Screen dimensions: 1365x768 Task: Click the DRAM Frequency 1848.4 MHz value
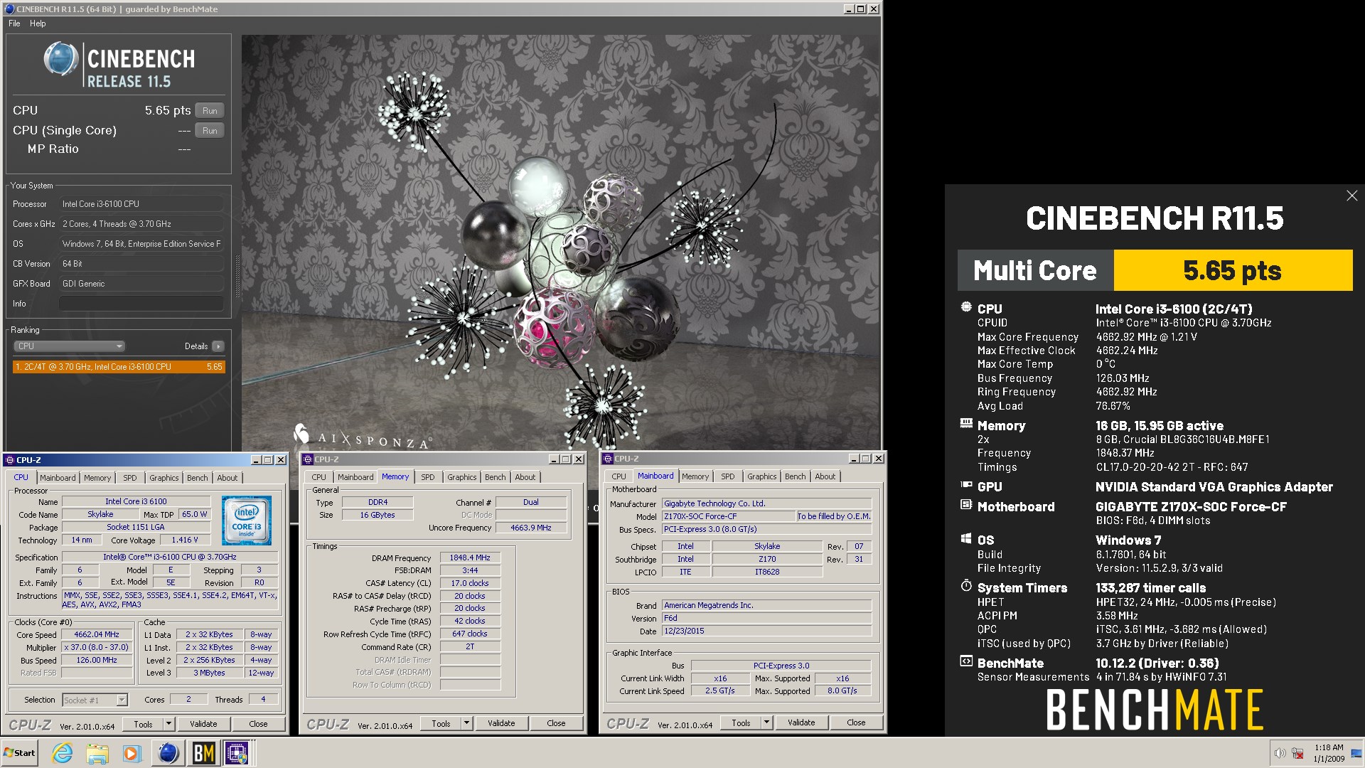(x=470, y=558)
